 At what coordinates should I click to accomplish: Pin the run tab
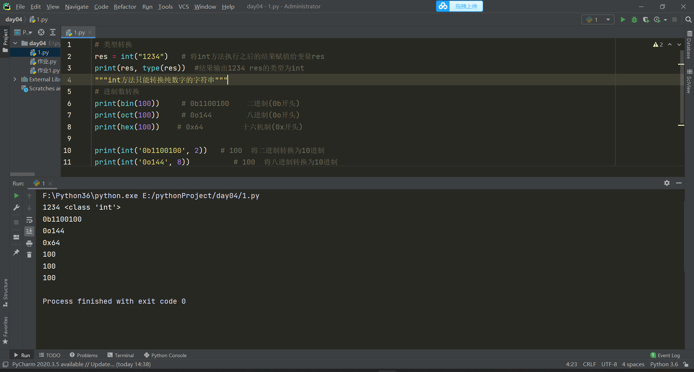point(16,252)
